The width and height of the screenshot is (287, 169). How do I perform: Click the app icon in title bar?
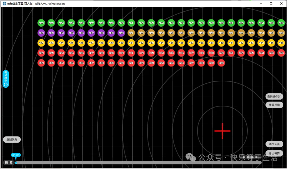[x=5, y=4]
